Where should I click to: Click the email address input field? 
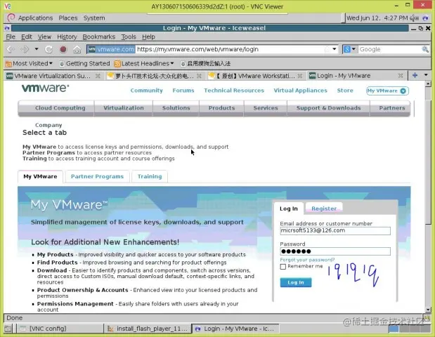click(335, 230)
